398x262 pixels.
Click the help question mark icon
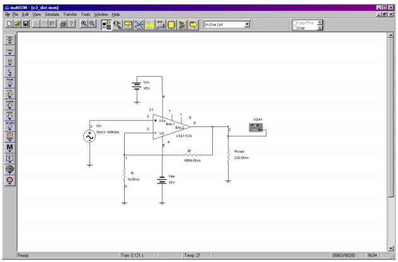point(72,24)
